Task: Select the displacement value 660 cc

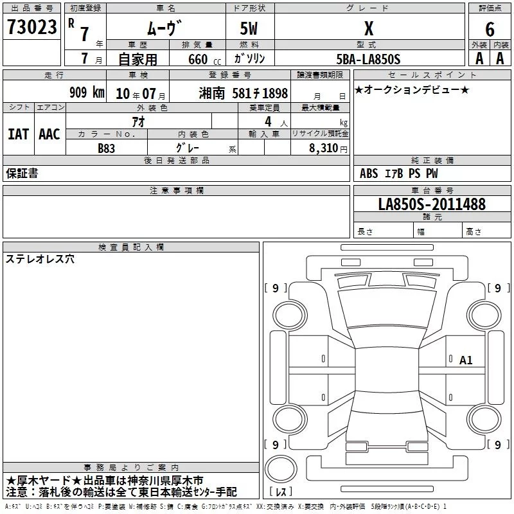Action: point(204,60)
